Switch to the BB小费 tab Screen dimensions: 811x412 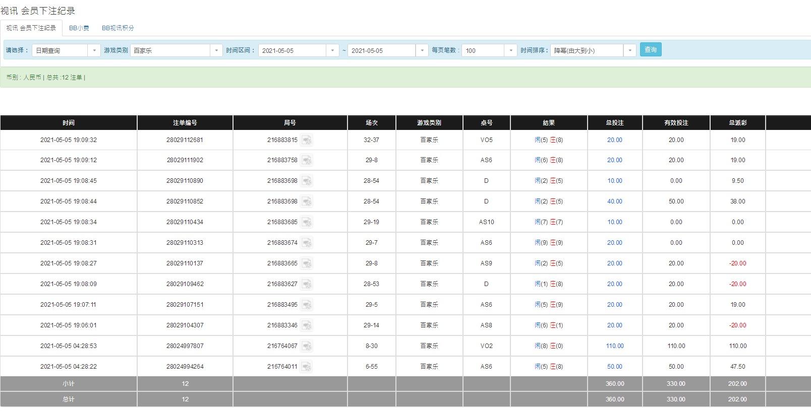point(79,28)
